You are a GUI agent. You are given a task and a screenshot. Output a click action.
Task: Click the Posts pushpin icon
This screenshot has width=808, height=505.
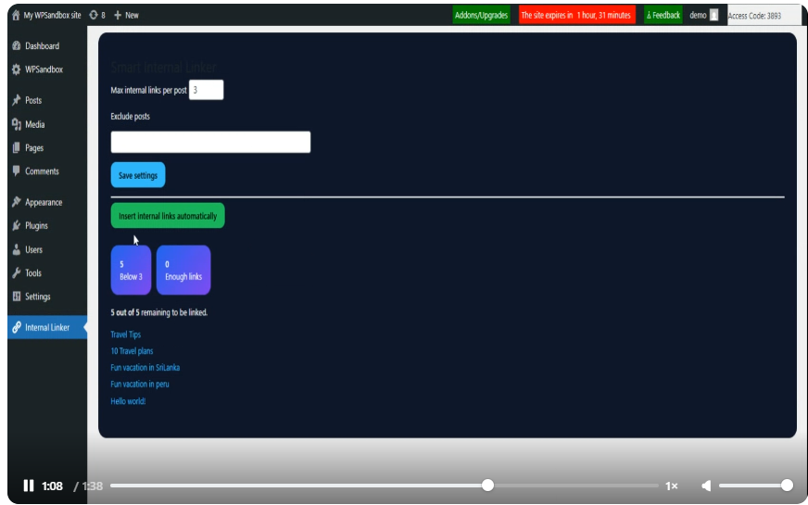coord(17,100)
